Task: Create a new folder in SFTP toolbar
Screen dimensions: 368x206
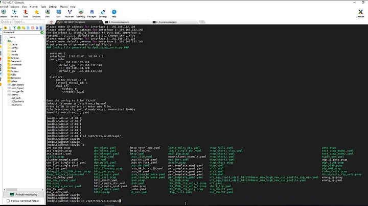Action: point(24,28)
